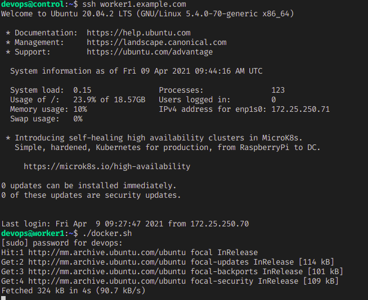The height and width of the screenshot is (300, 368).
Task: Click the sudo password prompt line
Action: coord(62,243)
